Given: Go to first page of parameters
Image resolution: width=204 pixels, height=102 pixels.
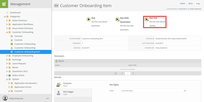Looking at the screenshot, I should (116, 73).
